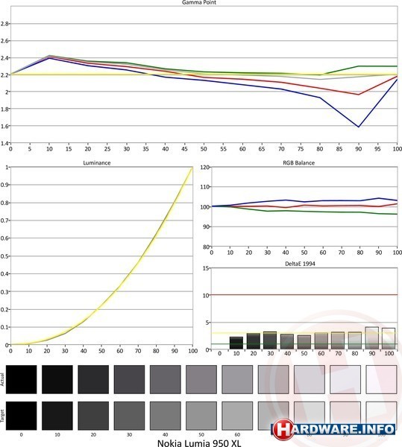Click the blue gamma dip at 90
The width and height of the screenshot is (402, 447).
(359, 127)
